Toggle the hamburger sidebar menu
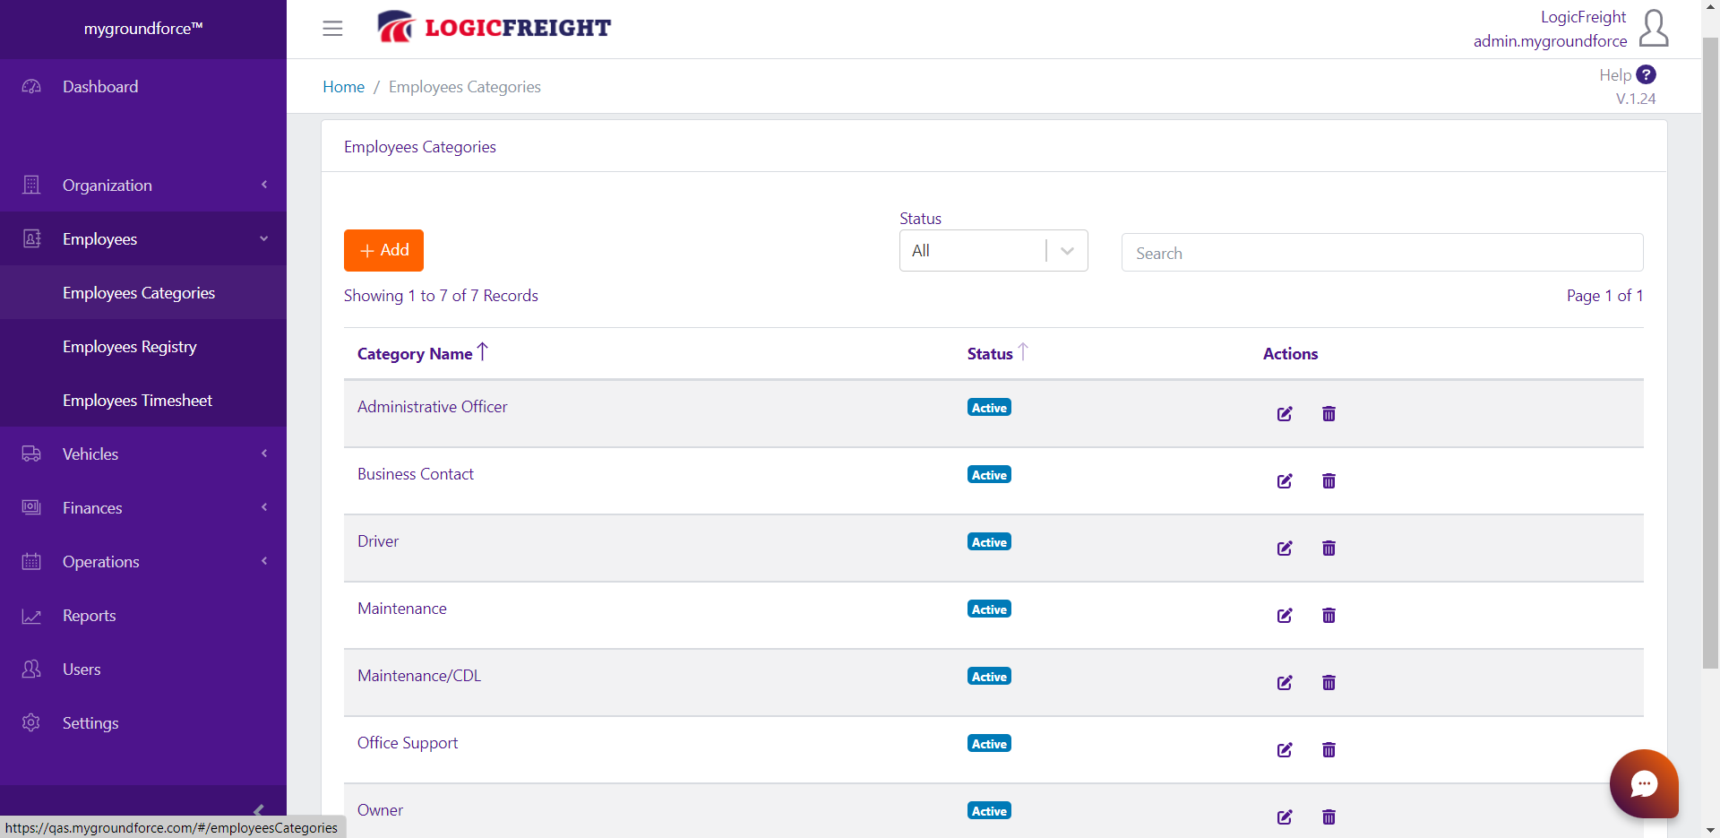 (332, 29)
